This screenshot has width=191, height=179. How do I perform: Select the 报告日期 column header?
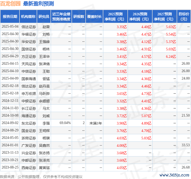point(10,17)
